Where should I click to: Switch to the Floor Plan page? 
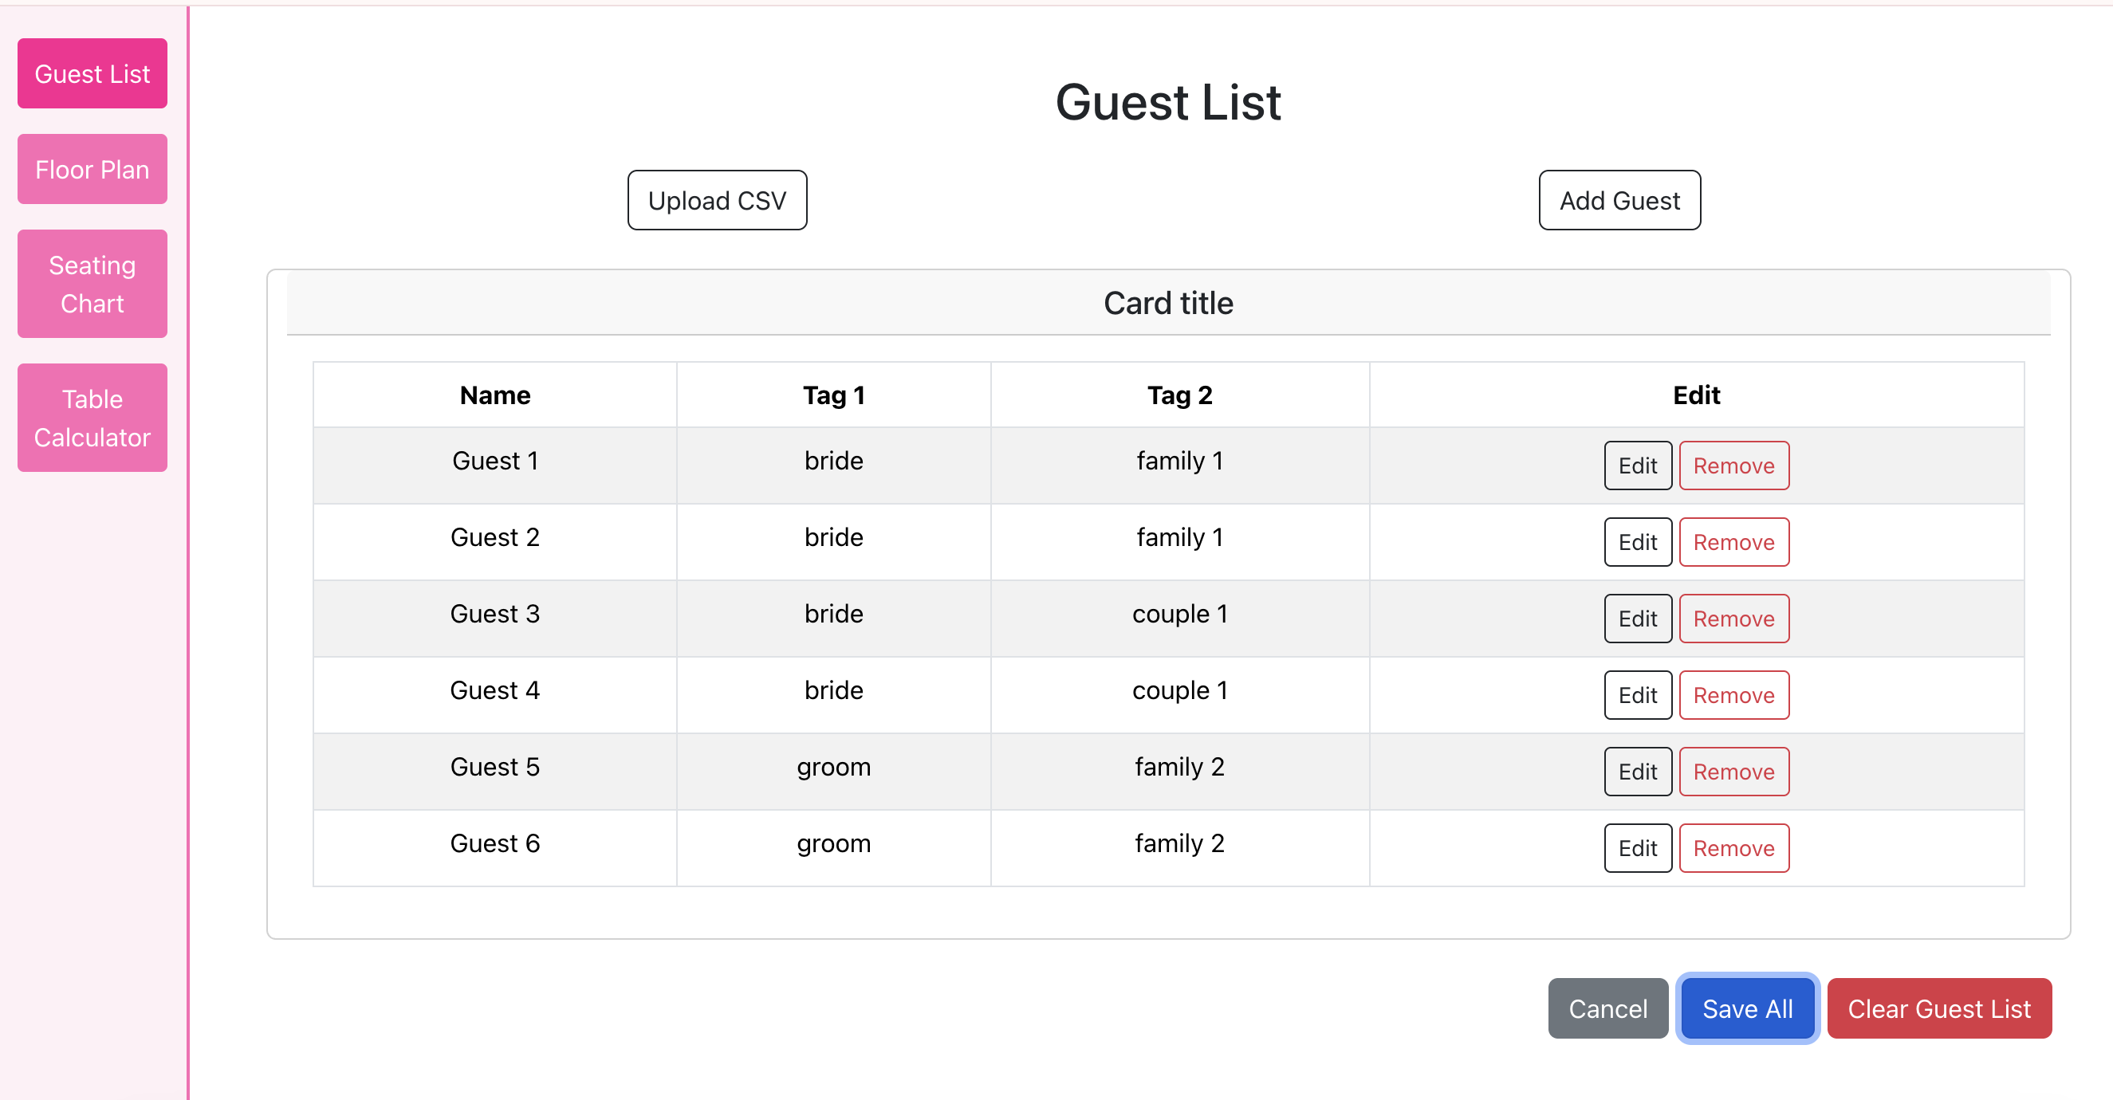click(92, 169)
